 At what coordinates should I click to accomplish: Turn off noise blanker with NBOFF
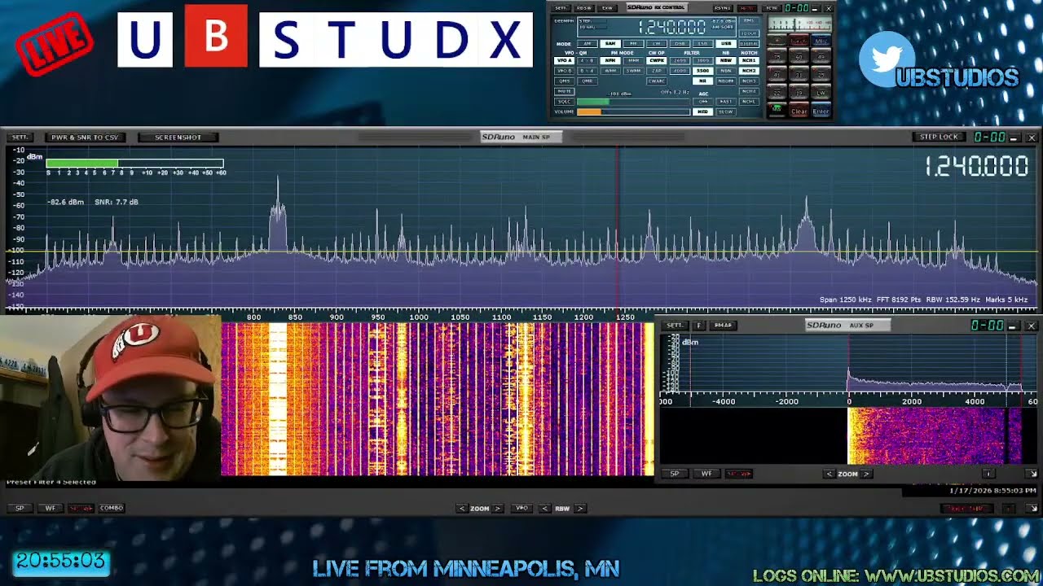726,81
